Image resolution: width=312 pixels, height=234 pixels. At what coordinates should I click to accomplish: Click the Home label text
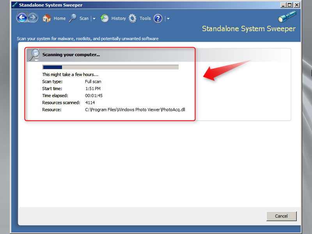[60, 18]
